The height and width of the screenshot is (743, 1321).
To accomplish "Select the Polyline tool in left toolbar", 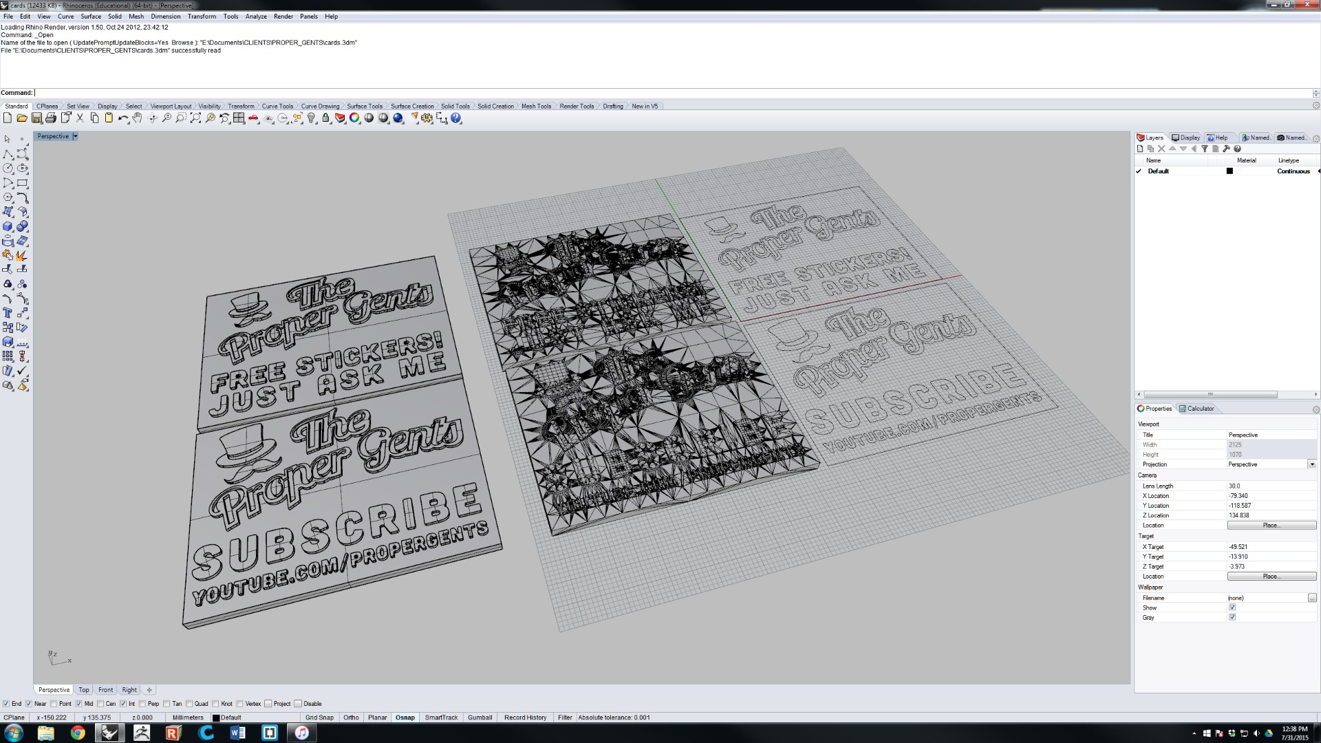I will tap(8, 154).
